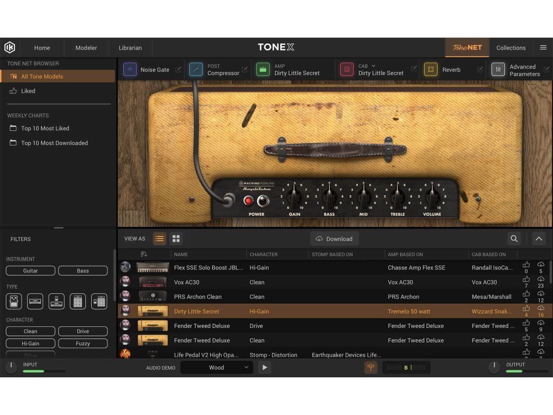
Task: Open the Advanced Parameters icon
Action: tap(498, 70)
